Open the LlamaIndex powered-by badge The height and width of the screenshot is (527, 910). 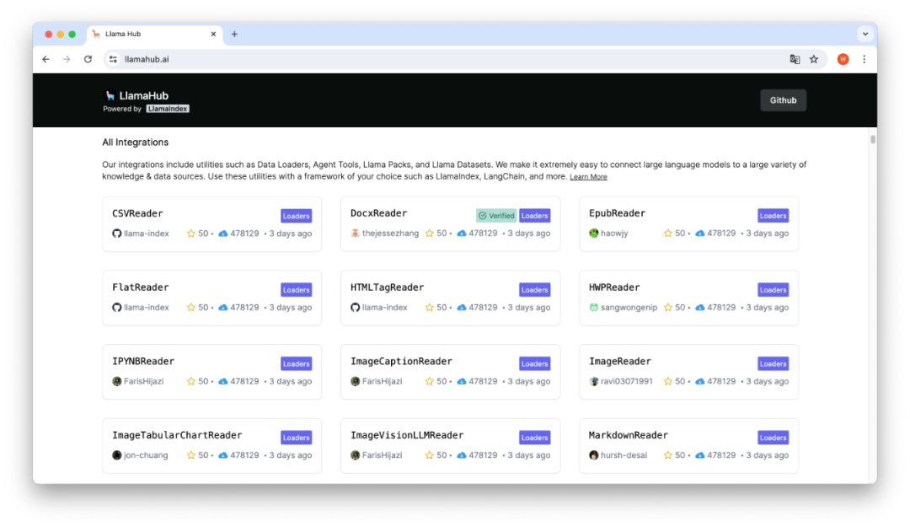click(x=168, y=109)
